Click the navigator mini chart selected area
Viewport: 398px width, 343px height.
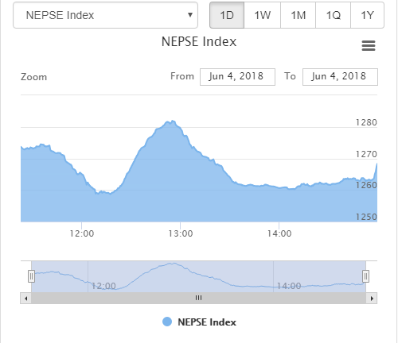coord(198,276)
